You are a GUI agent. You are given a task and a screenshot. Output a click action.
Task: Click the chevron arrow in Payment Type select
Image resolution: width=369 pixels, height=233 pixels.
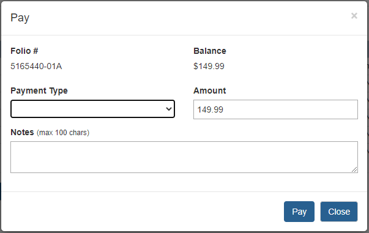168,109
